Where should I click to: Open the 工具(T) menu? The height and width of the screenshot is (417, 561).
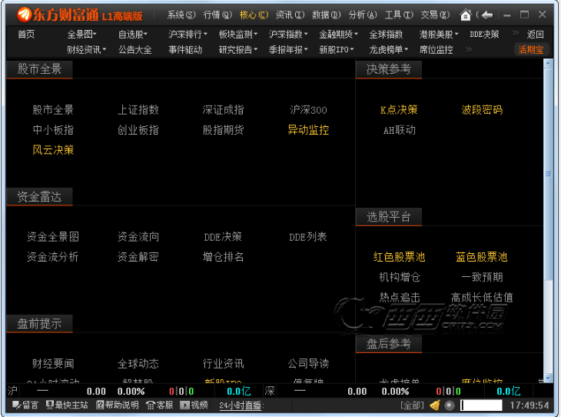(x=399, y=15)
